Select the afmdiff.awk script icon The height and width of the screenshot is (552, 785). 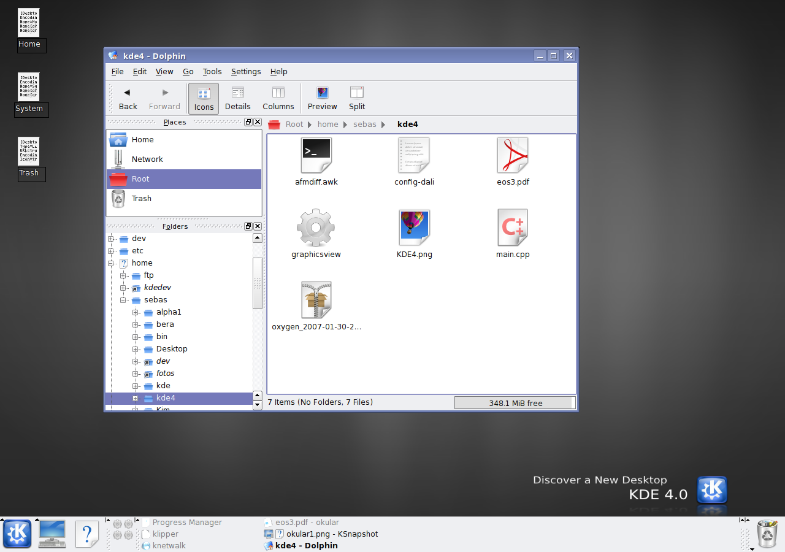click(316, 156)
